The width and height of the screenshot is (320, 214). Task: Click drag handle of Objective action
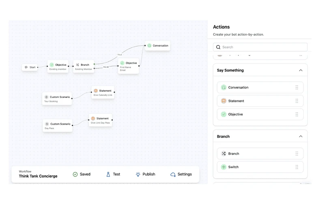point(297,114)
